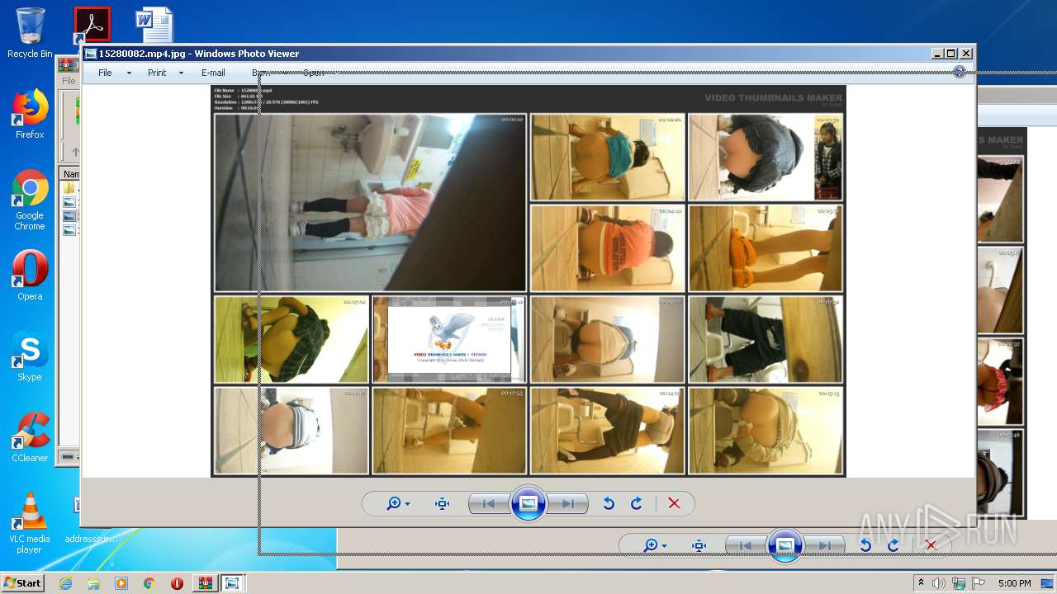
Task: Click the volume speaker tray icon
Action: [x=939, y=583]
